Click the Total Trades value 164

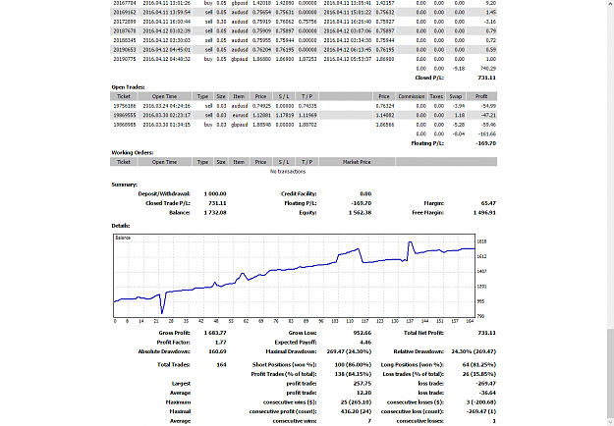tap(221, 364)
